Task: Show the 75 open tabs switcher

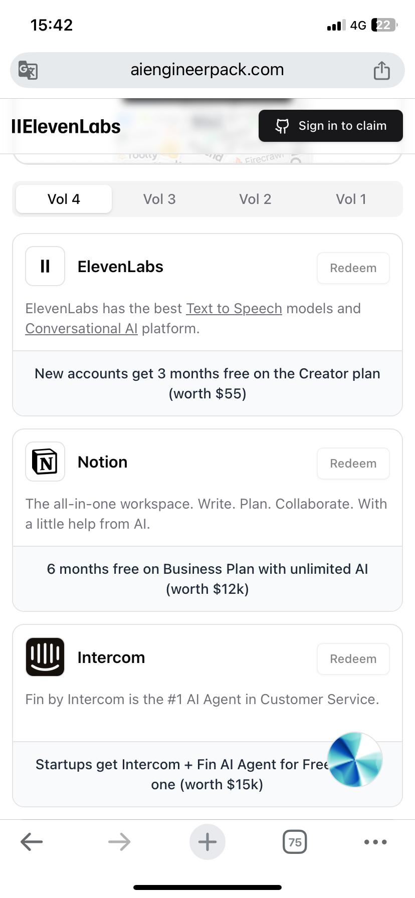Action: click(x=295, y=842)
